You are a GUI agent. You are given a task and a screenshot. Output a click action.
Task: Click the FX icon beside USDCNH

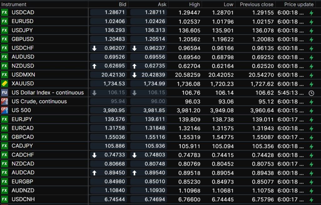[x=4, y=199]
